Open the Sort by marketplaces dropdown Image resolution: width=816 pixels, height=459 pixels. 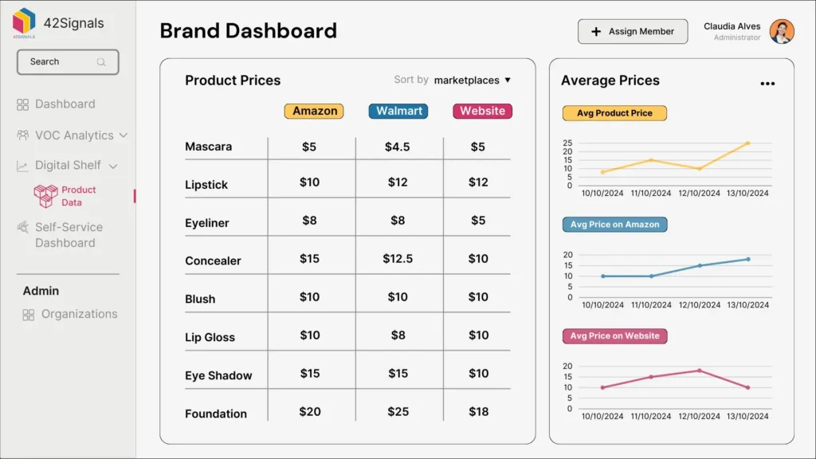point(469,80)
